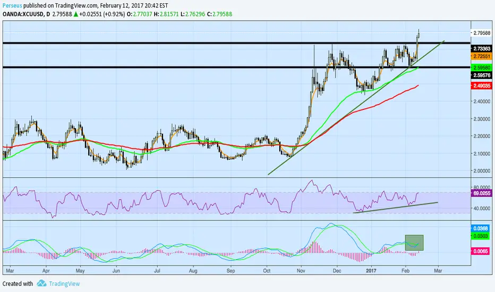Select the OANDA:XCUUSD symbol label
This screenshot has width=495, height=292.
click(x=23, y=14)
